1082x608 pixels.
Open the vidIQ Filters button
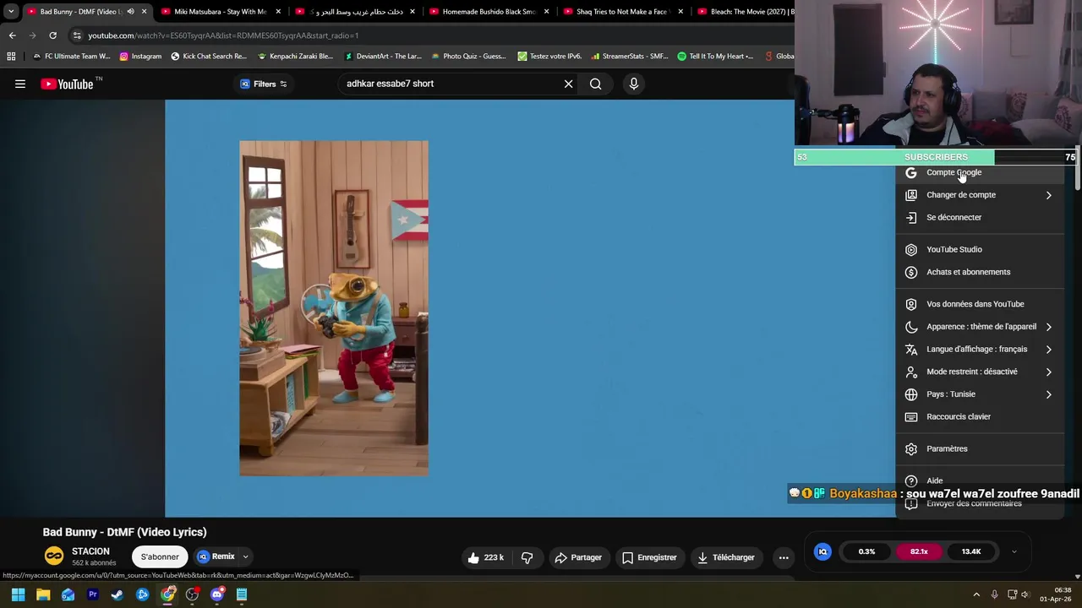(x=264, y=84)
